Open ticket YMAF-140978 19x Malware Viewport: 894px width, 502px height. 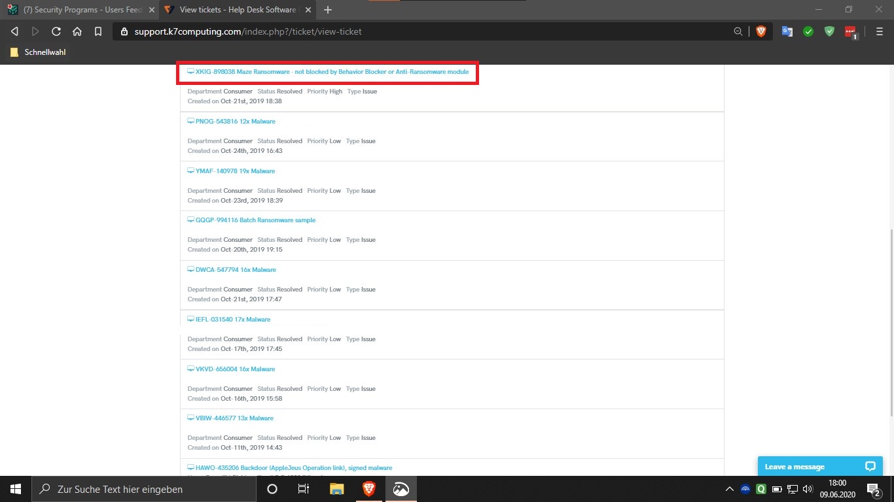click(x=235, y=171)
